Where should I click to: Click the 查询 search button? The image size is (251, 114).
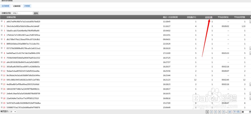tap(36, 13)
